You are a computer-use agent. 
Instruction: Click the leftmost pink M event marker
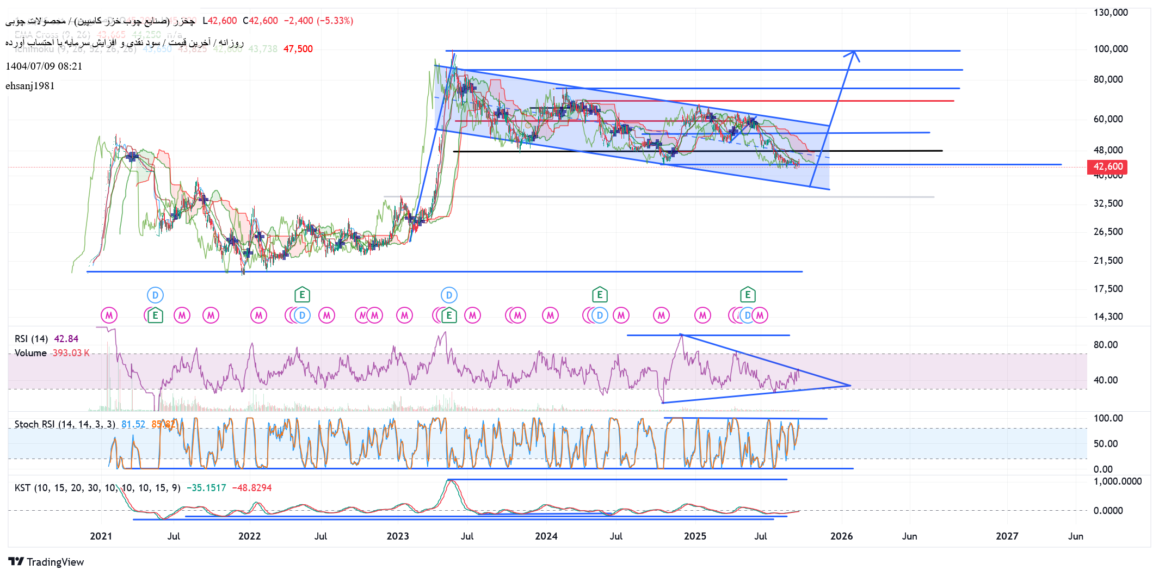109,315
